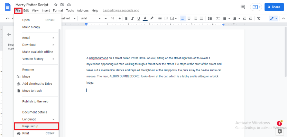Image resolution: width=287 pixels, height=137 pixels.
Task: Clear formatting with the Tx icon
Action: [x=258, y=18]
